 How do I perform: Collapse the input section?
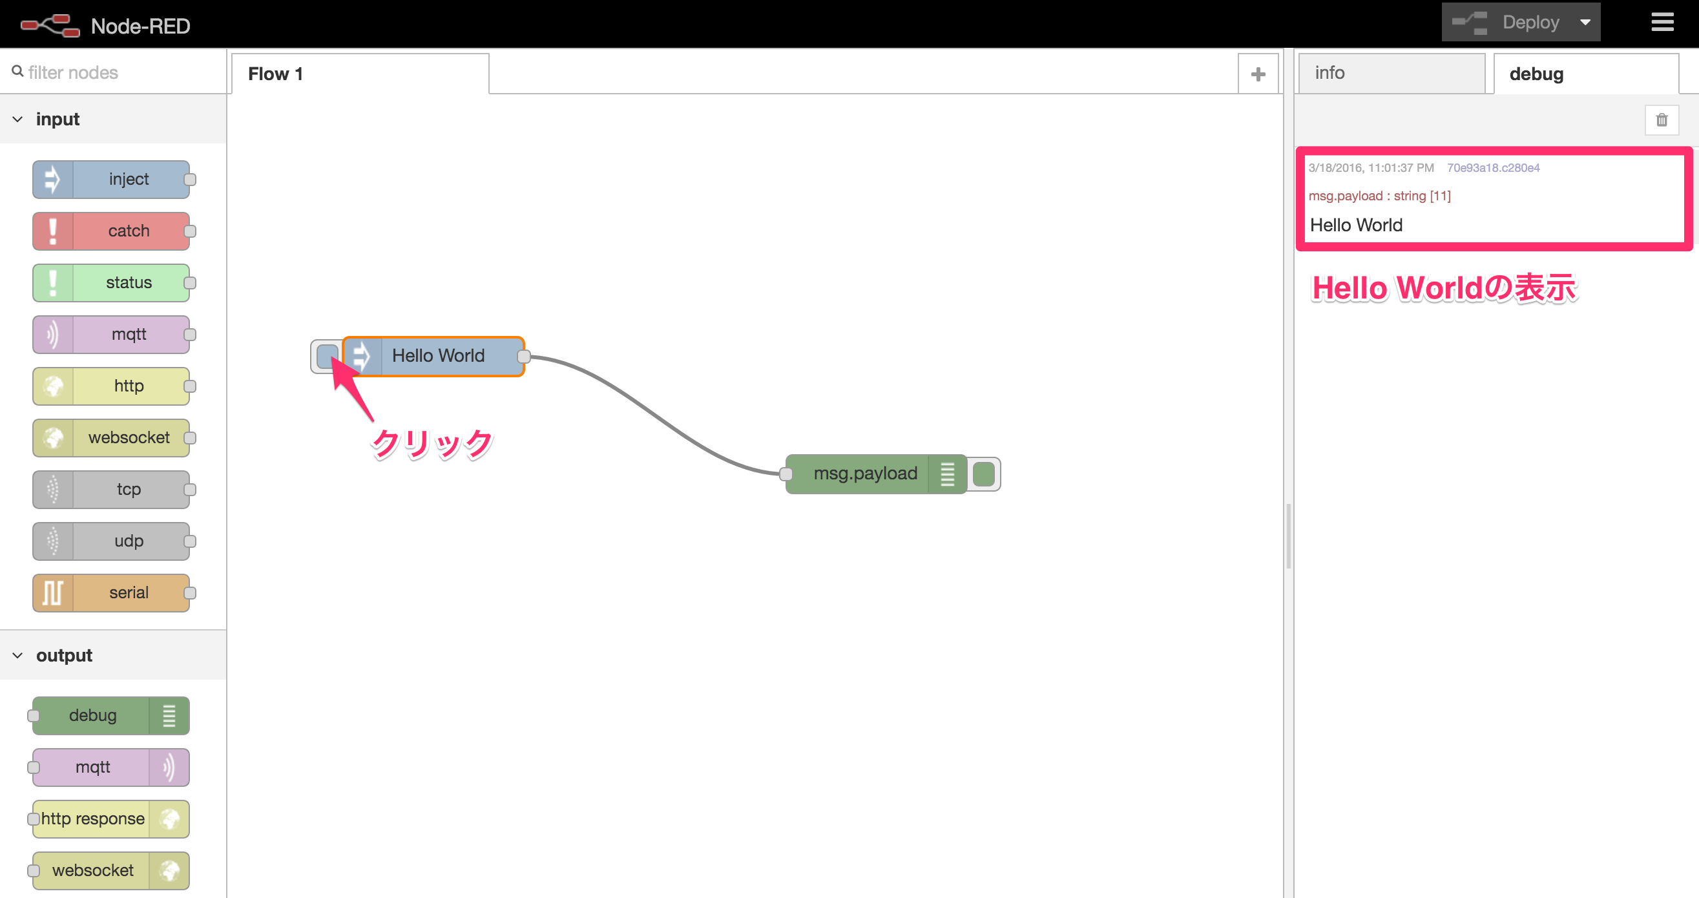[x=18, y=119]
